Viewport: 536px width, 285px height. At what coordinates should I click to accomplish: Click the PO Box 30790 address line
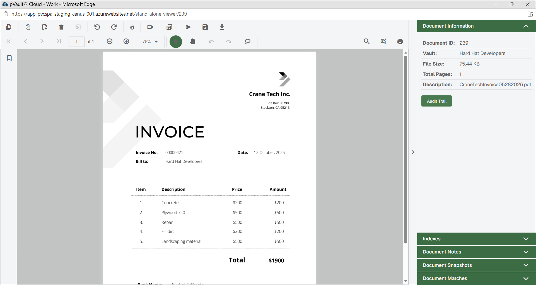[278, 103]
